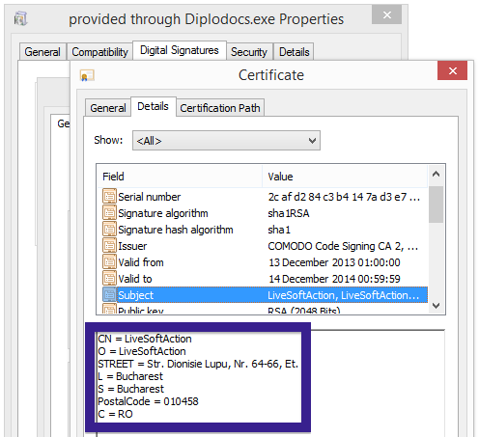479x437 pixels.
Task: Open the Security tab in Properties
Action: coord(249,52)
